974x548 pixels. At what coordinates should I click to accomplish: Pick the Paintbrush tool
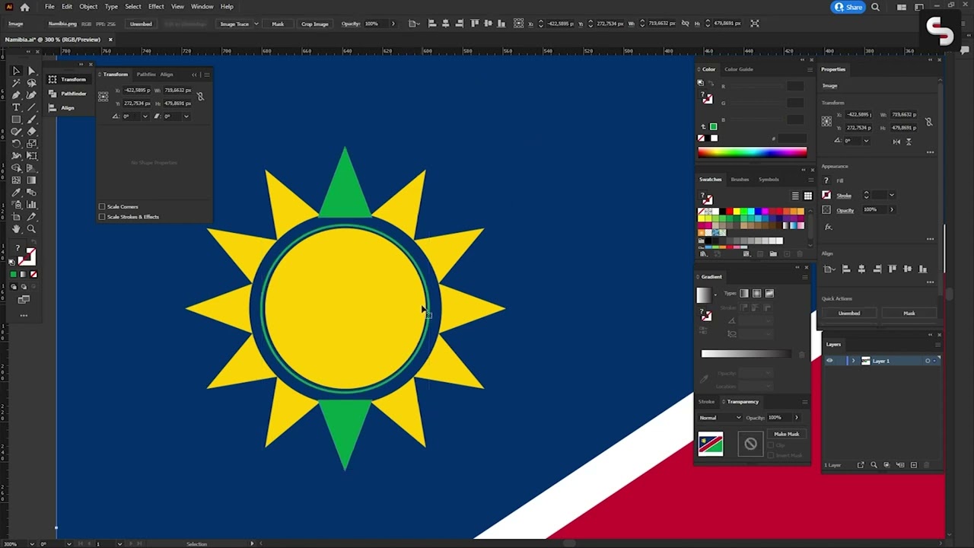[x=32, y=119]
